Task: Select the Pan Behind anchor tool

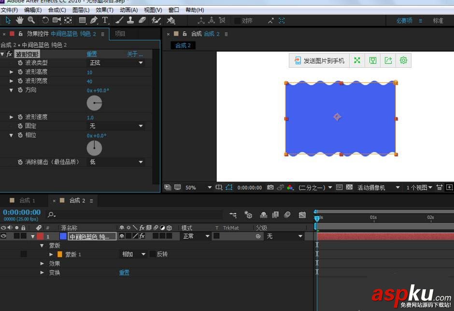Action: click(x=68, y=20)
